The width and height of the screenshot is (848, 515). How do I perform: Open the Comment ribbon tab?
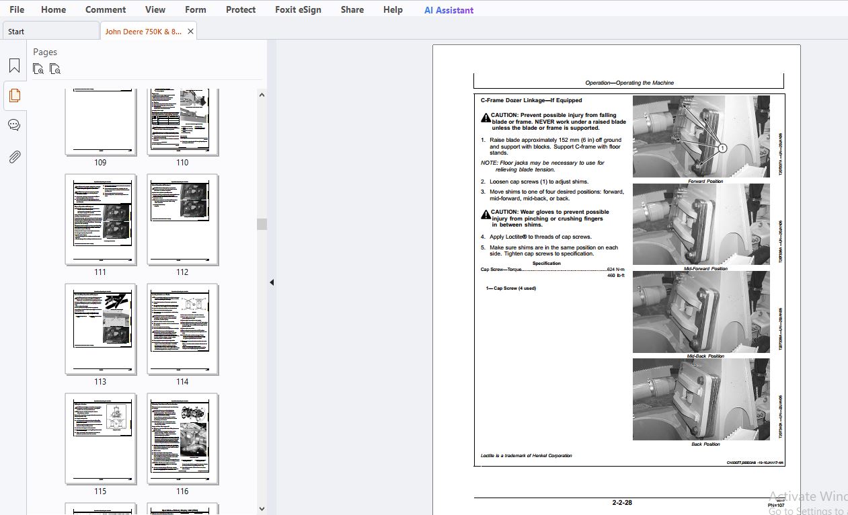pyautogui.click(x=106, y=9)
